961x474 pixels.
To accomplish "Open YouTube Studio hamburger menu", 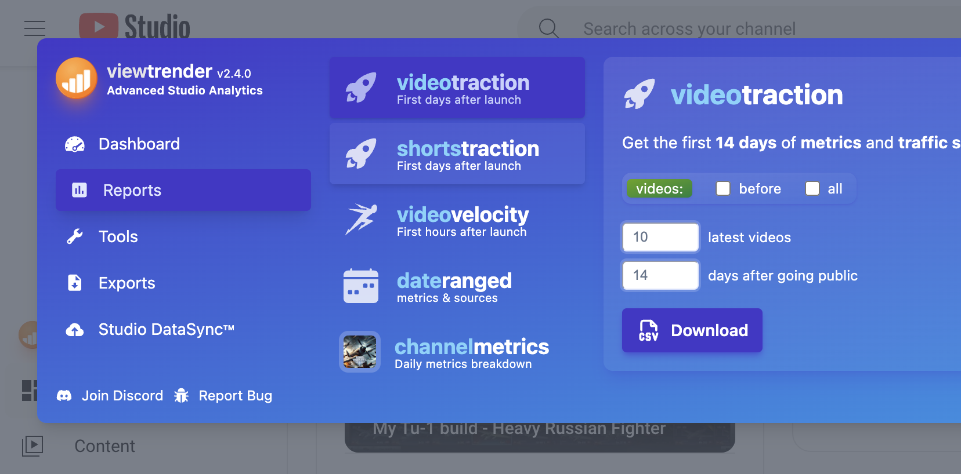I will [x=35, y=28].
